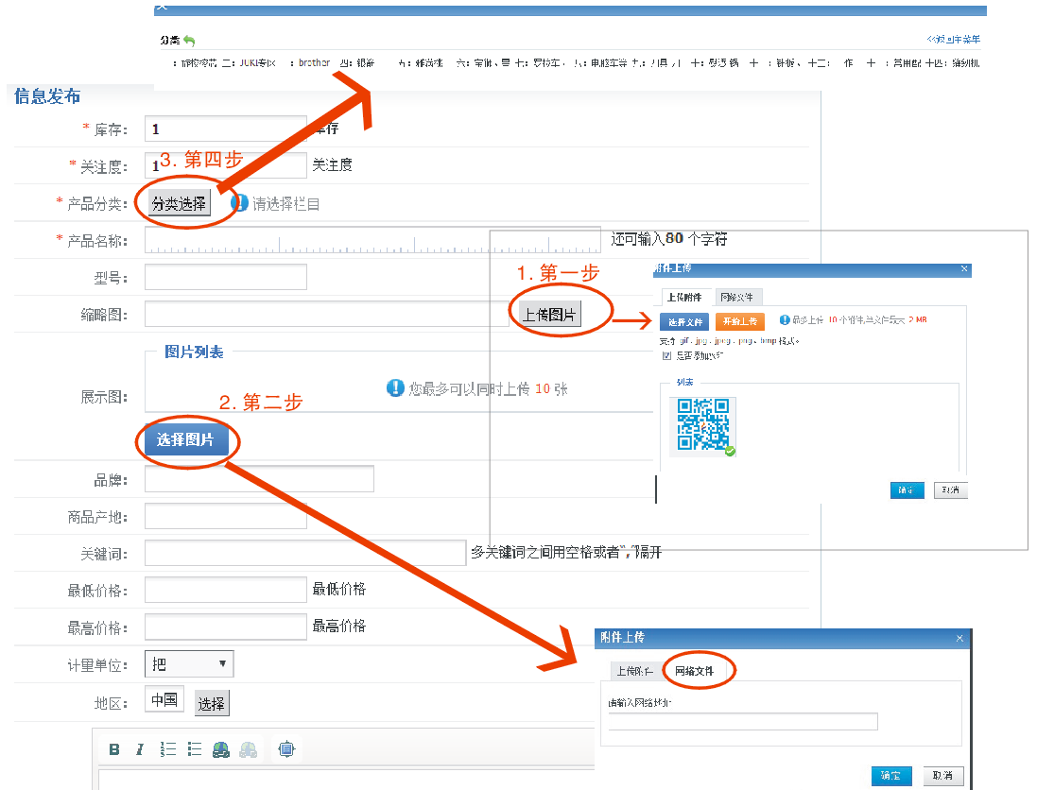Open the 计量单位 unit dropdown

point(189,664)
